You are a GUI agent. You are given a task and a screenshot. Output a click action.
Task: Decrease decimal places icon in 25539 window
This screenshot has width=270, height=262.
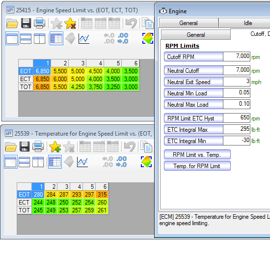108,162
